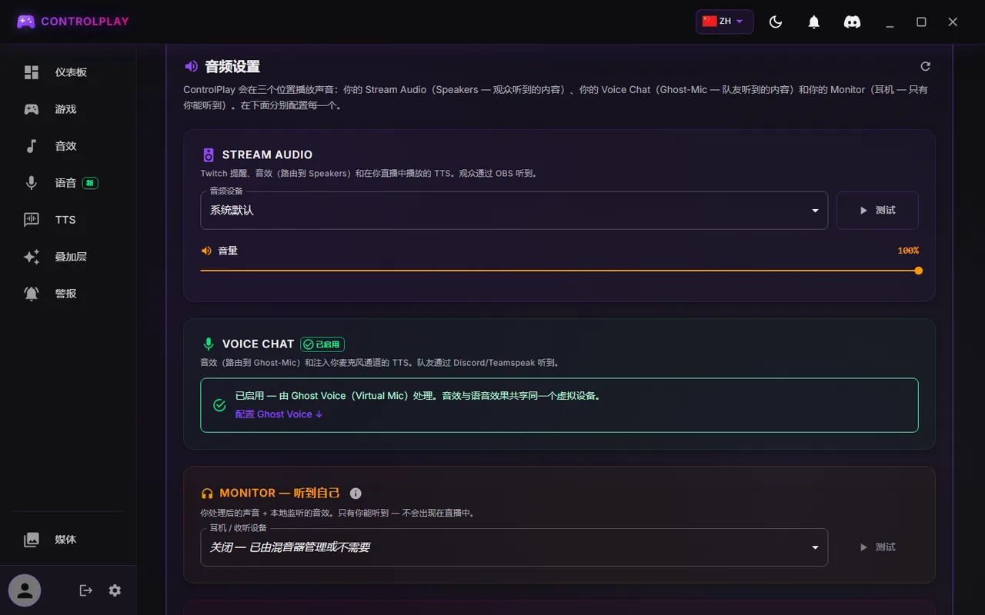This screenshot has height=615, width=985.
Task: Expand the 耳机 / 收听设备 dropdown
Action: pos(514,547)
